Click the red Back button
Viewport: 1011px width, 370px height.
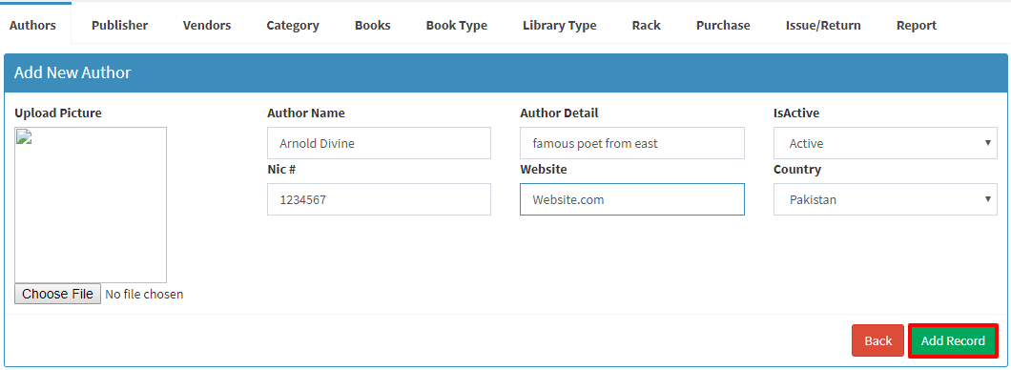pyautogui.click(x=877, y=340)
